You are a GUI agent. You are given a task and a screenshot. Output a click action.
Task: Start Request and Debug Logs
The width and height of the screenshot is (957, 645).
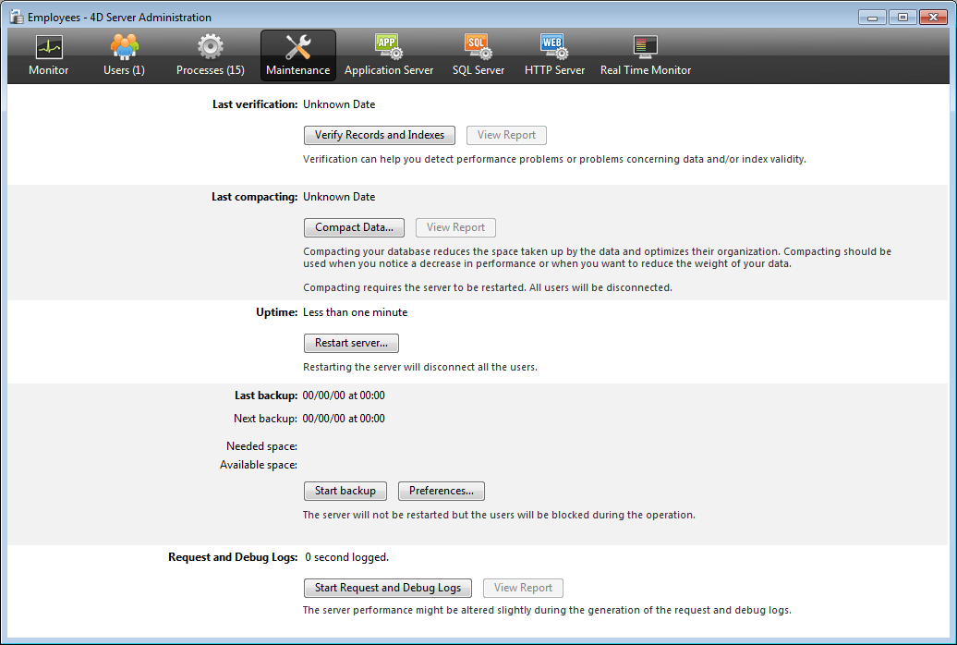click(x=388, y=588)
